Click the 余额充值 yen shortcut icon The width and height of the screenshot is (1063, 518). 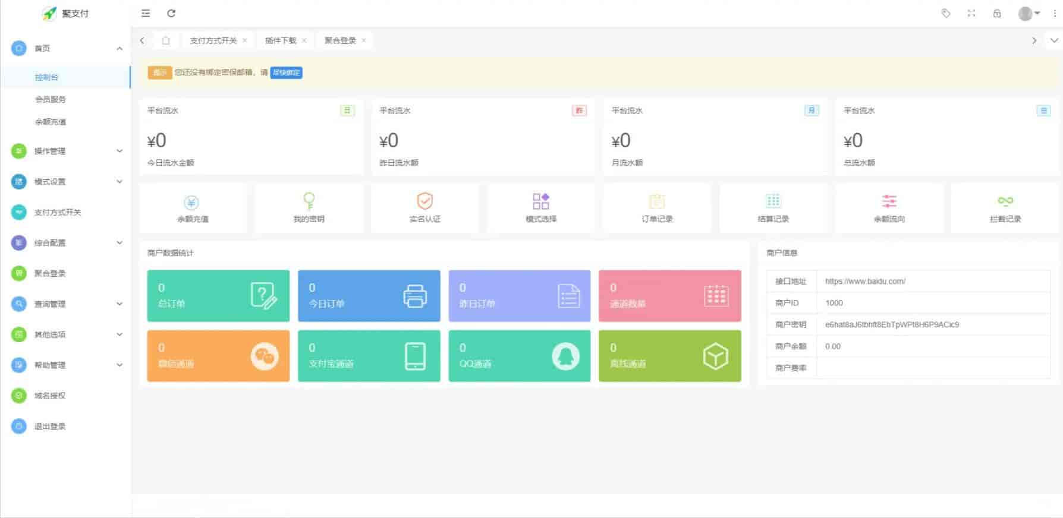(x=191, y=203)
